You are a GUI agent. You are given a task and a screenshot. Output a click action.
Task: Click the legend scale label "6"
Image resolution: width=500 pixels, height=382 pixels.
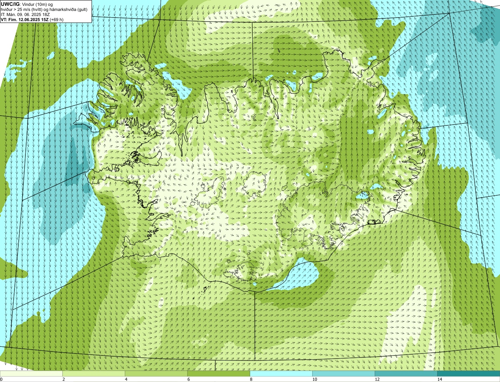point(188,379)
